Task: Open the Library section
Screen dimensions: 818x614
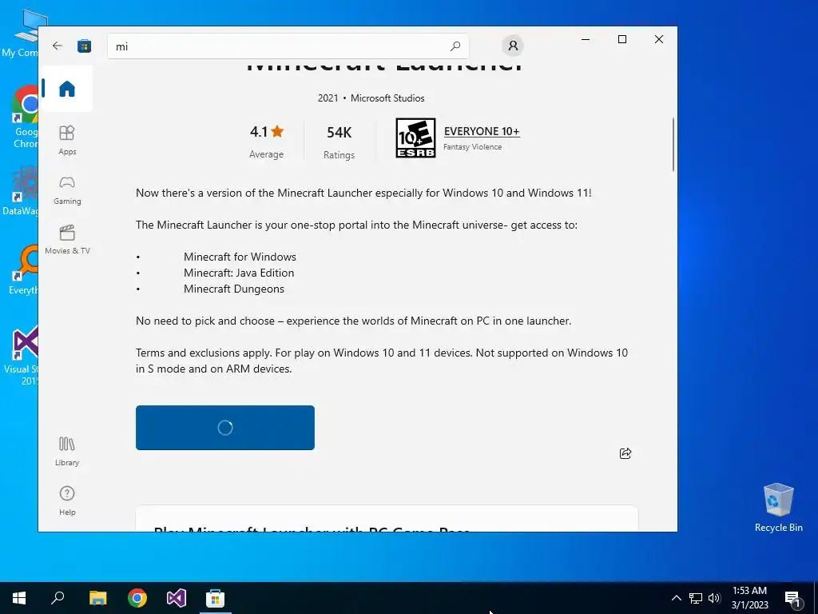Action: [x=67, y=452]
